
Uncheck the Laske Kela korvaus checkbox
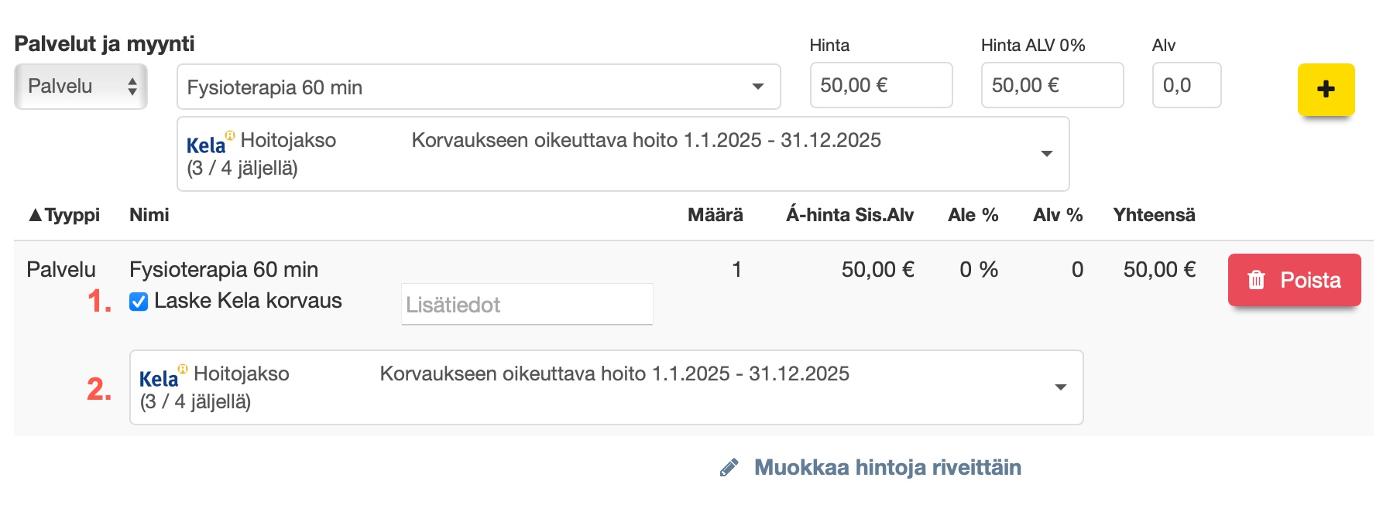click(139, 302)
